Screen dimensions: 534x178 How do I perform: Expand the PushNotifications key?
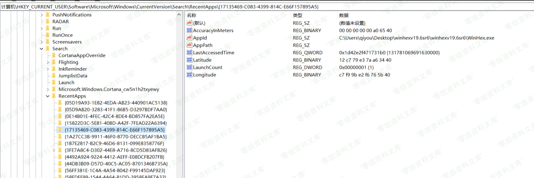pyautogui.click(x=42, y=15)
